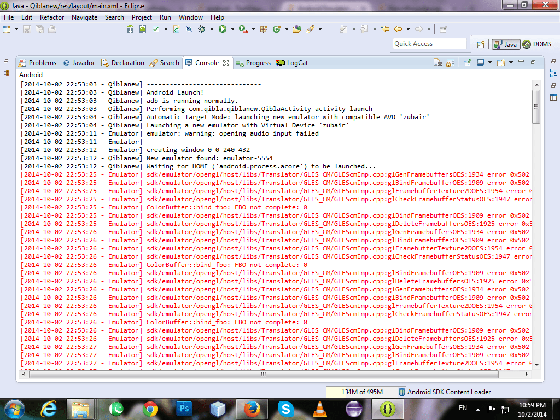Switch to the Java perspective

coord(506,44)
